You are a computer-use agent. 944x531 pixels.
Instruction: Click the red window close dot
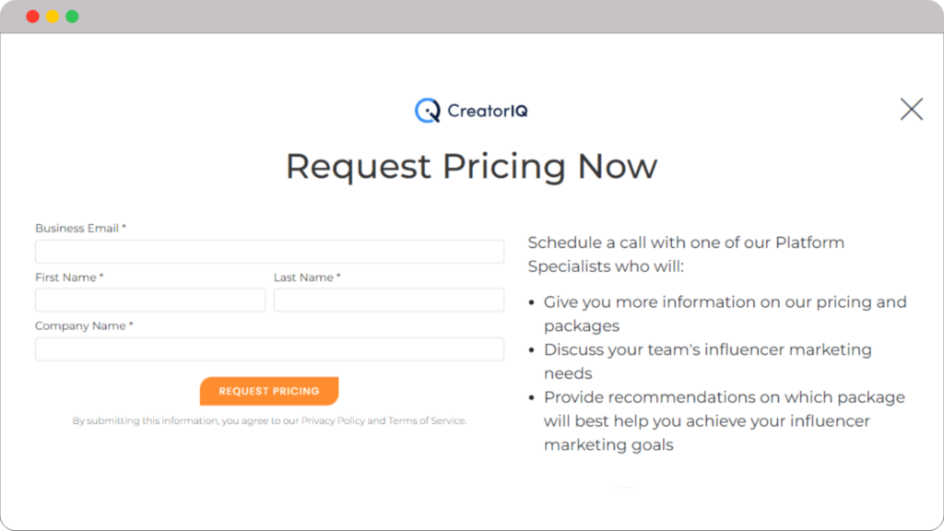point(32,17)
